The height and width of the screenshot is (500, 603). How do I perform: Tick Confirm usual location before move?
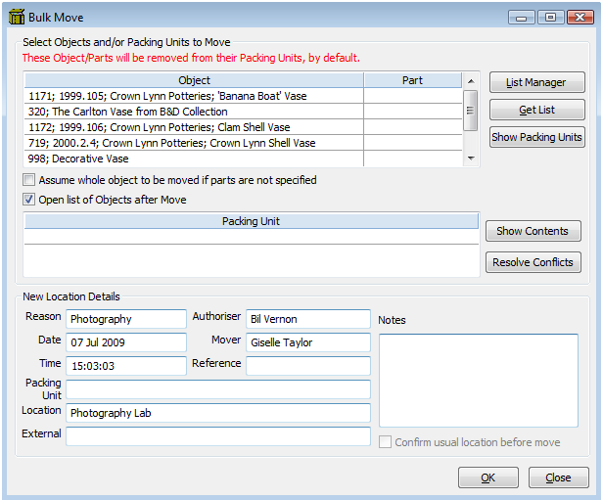point(385,442)
